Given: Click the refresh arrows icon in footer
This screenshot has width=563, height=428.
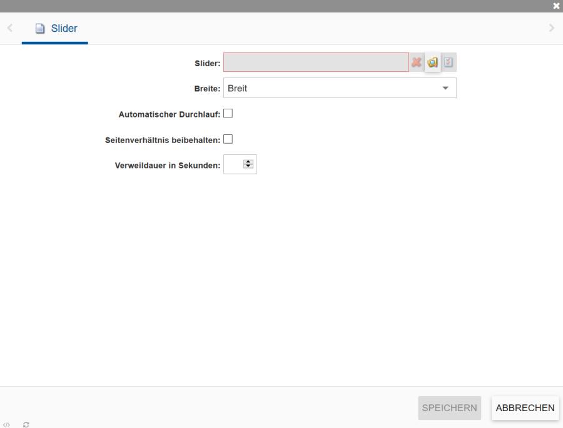Looking at the screenshot, I should [26, 424].
